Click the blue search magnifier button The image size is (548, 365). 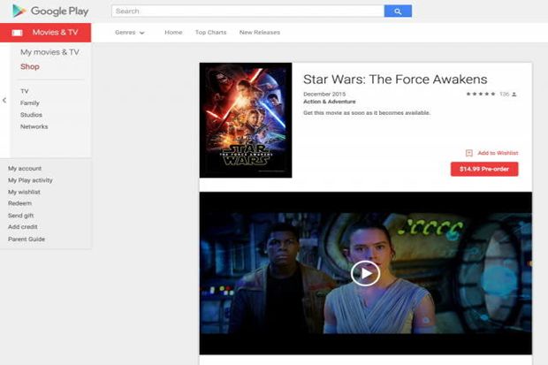click(x=398, y=11)
